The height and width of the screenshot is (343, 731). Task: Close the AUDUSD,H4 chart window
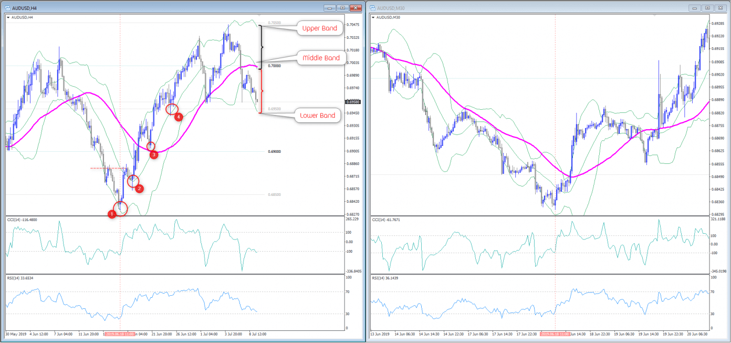(x=357, y=8)
